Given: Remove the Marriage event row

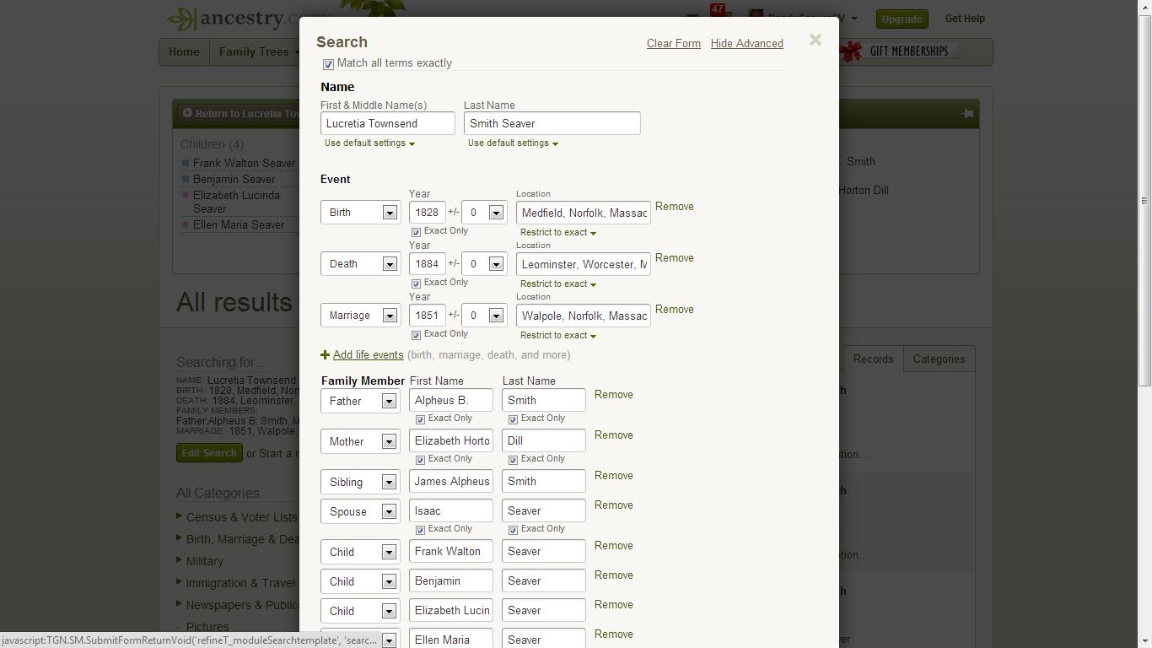Looking at the screenshot, I should coord(675,310).
